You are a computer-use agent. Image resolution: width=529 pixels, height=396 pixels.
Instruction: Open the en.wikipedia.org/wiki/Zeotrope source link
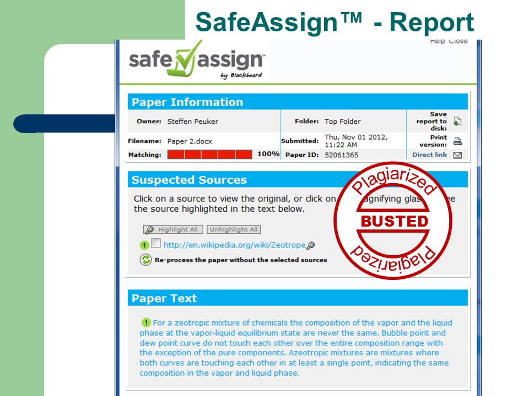(235, 245)
